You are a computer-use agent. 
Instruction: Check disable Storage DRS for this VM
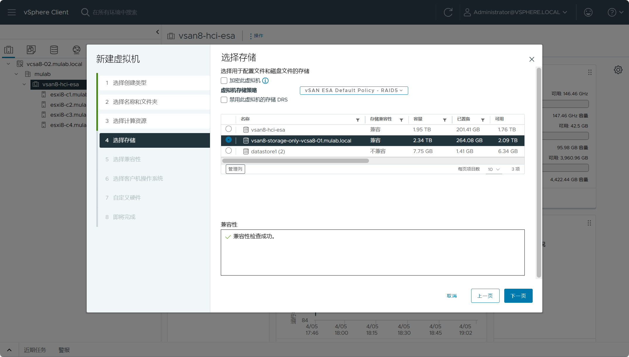point(224,100)
